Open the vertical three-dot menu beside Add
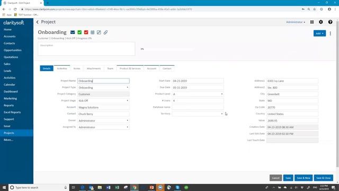Viewport: 339px width, 191px height. (x=330, y=33)
